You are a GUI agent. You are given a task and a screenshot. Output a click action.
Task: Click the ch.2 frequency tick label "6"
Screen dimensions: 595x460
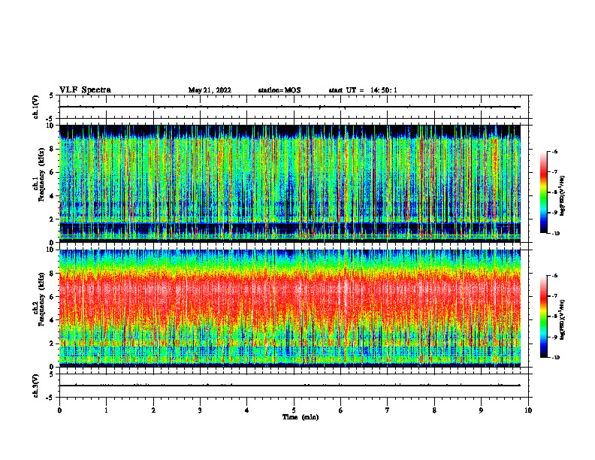point(53,297)
